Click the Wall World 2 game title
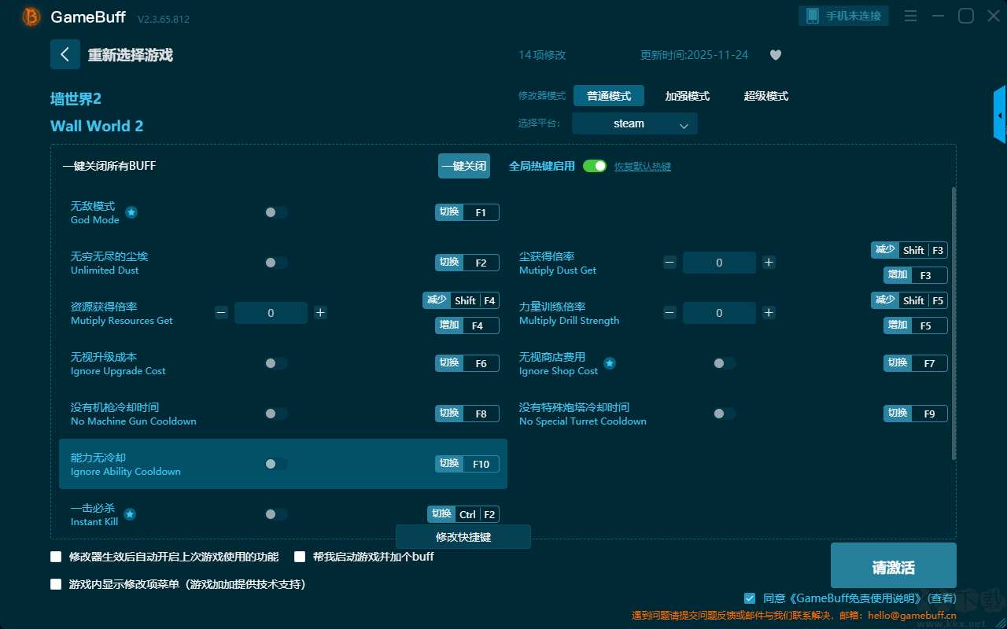Screen dimensions: 1007x629 (x=97, y=127)
